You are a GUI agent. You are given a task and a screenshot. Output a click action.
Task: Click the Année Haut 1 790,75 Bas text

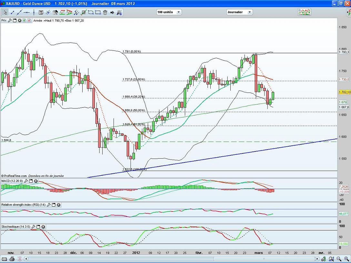pos(59,21)
